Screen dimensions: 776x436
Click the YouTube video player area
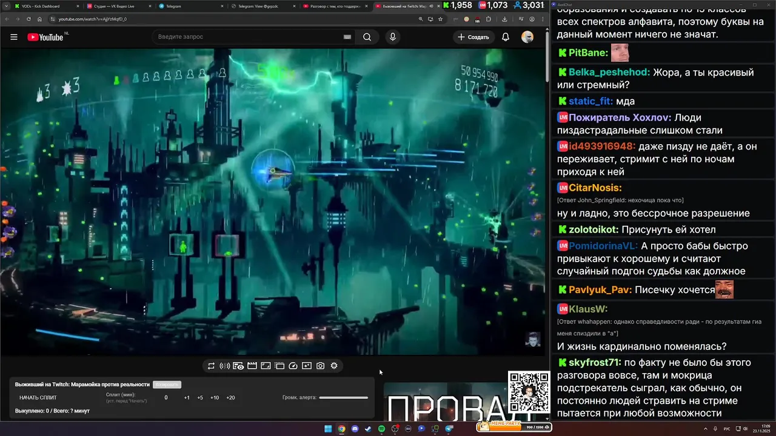pos(273,202)
